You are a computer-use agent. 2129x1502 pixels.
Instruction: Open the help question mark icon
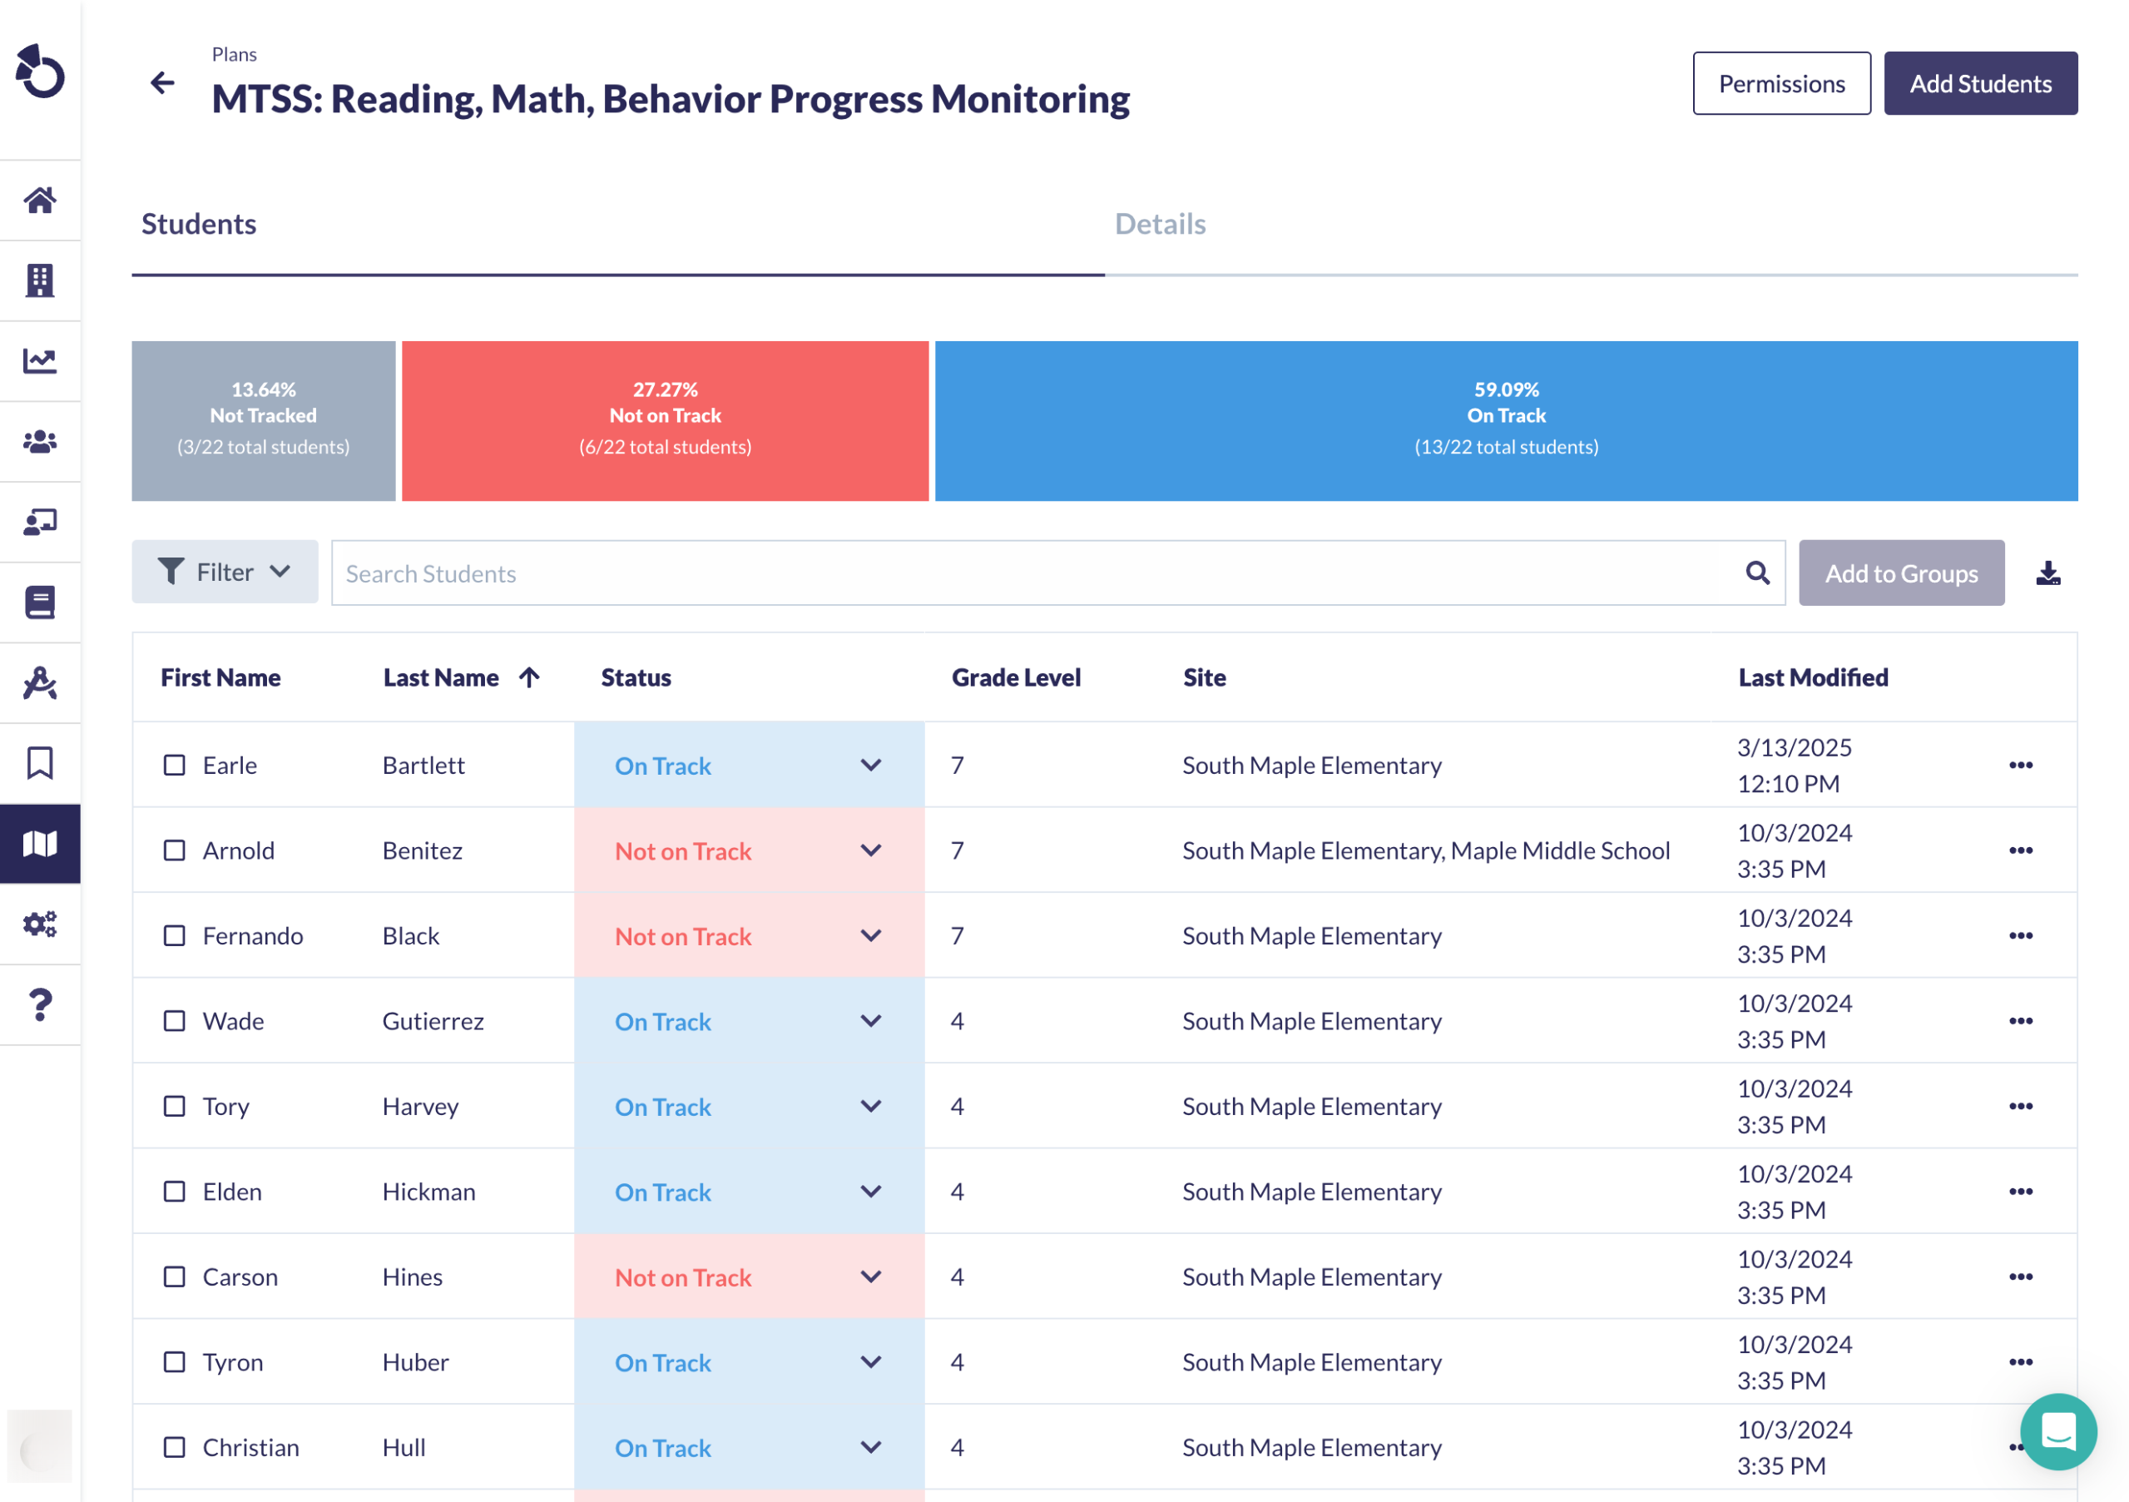(x=40, y=1004)
